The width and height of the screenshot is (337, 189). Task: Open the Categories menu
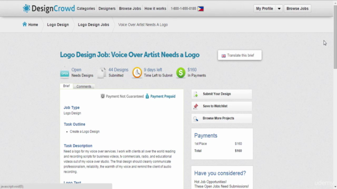pyautogui.click(x=86, y=8)
